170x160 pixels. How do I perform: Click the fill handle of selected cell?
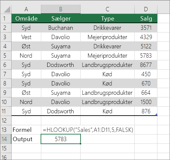(81, 143)
